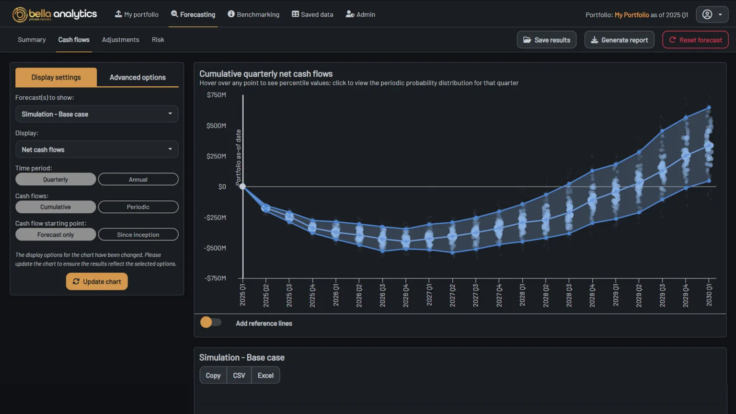Viewport: 736px width, 414px height.
Task: Select the Annual time period option
Action: coord(138,179)
